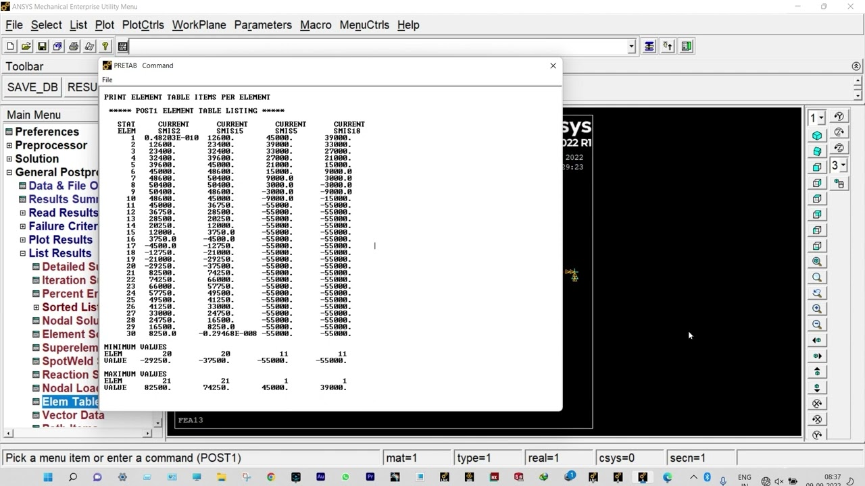The width and height of the screenshot is (865, 486).
Task: Click the Pan Model Left icon
Action: (x=817, y=340)
